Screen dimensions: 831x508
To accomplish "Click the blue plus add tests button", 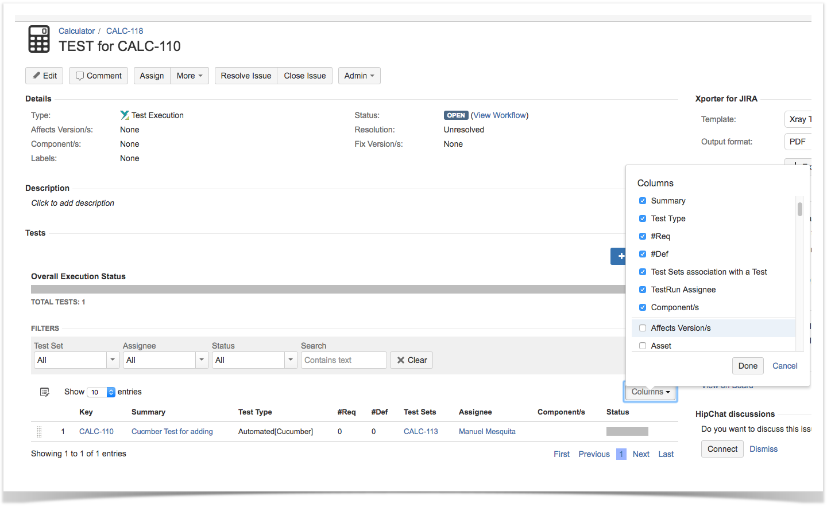I will (x=619, y=256).
